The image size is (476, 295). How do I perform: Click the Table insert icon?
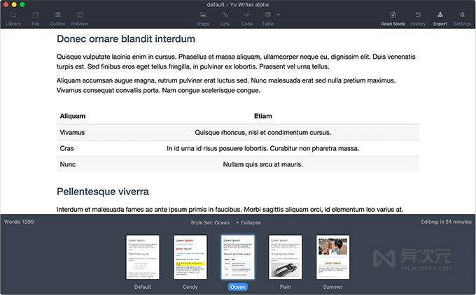267,15
